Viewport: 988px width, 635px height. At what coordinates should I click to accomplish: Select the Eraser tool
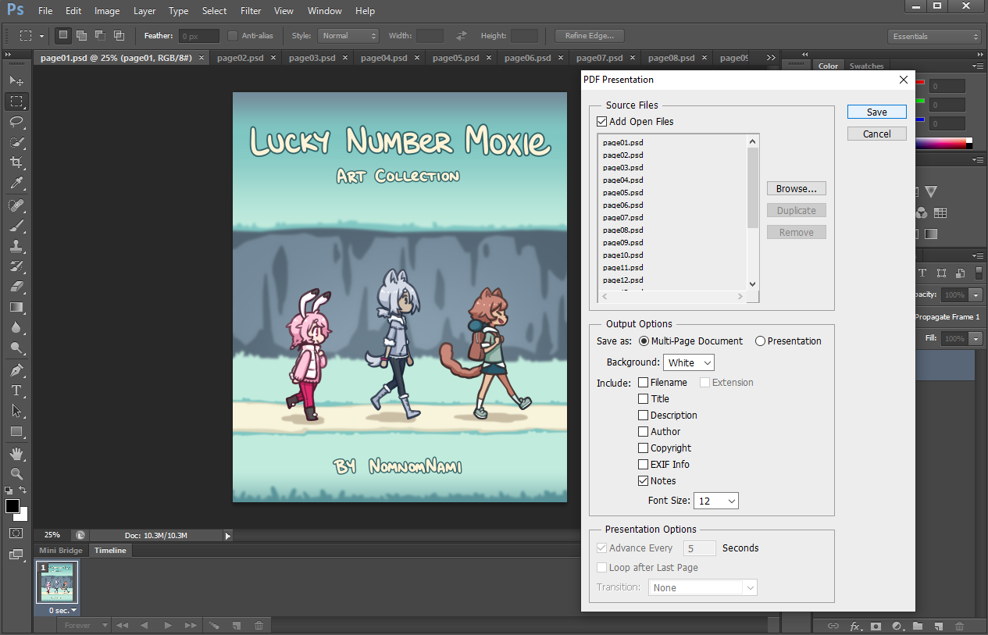(16, 287)
